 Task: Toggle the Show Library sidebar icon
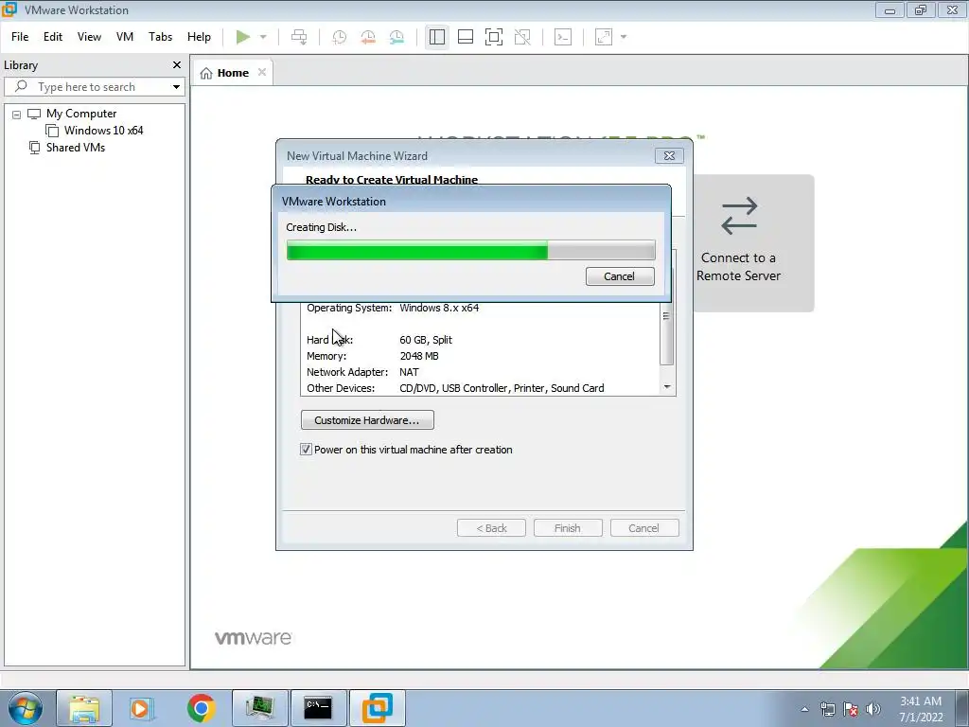tap(437, 37)
